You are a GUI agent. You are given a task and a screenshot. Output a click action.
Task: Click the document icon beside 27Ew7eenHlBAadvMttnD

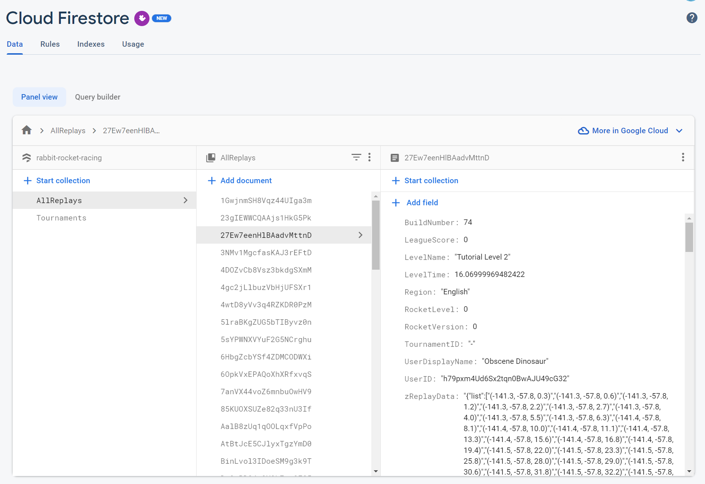(x=395, y=158)
